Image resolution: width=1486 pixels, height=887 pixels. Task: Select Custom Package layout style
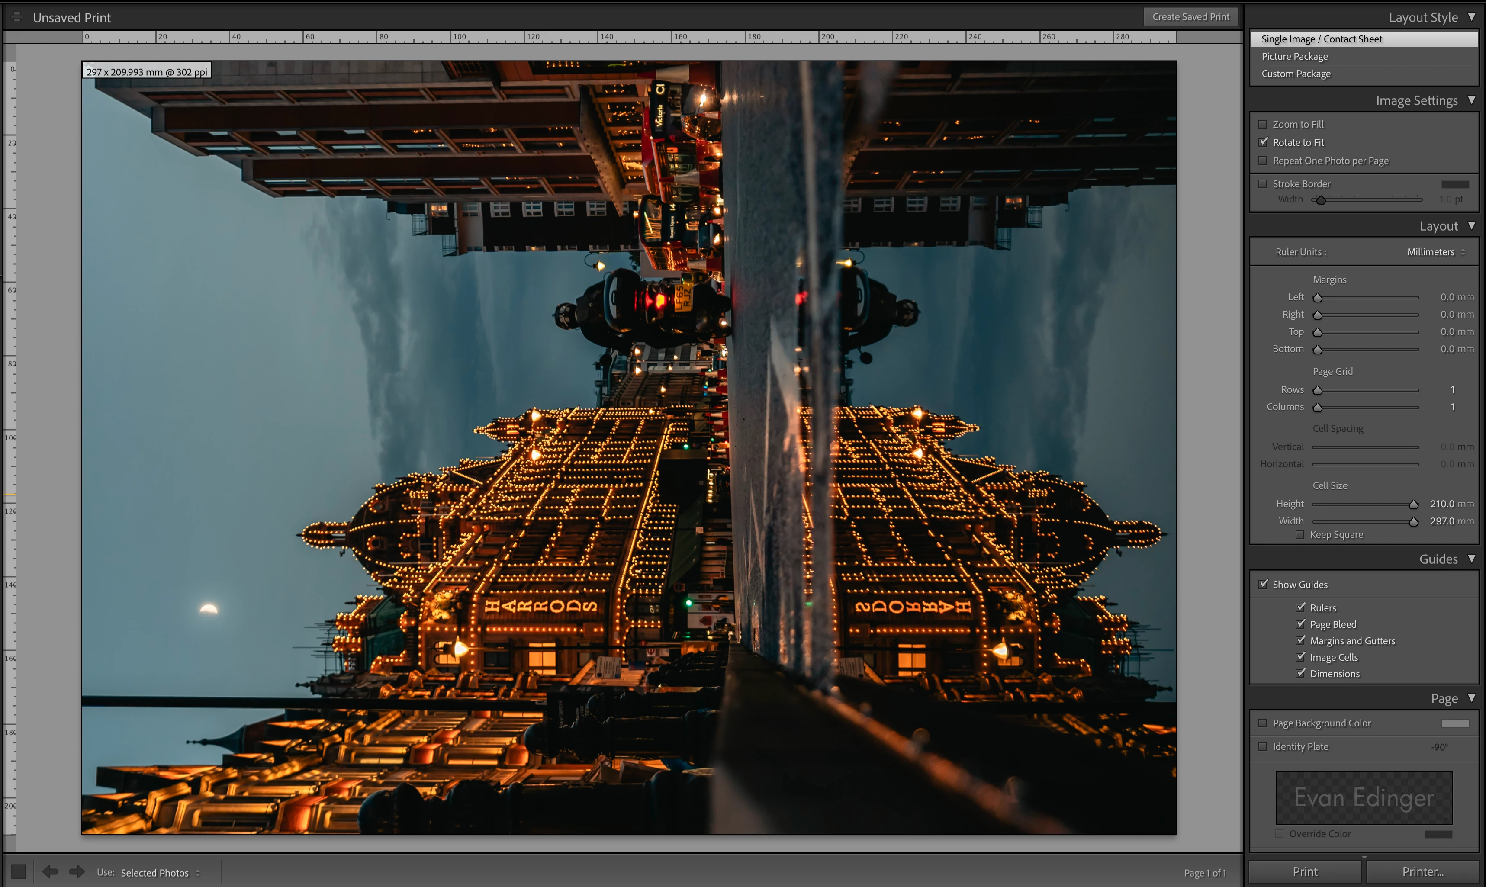1296,74
